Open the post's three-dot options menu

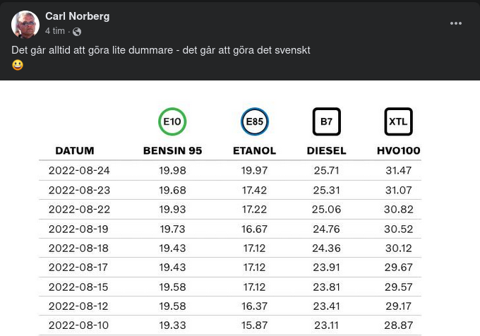[456, 23]
